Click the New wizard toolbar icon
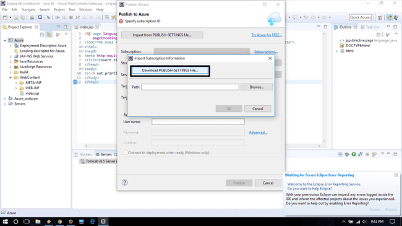The width and height of the screenshot is (402, 226). [5, 17]
